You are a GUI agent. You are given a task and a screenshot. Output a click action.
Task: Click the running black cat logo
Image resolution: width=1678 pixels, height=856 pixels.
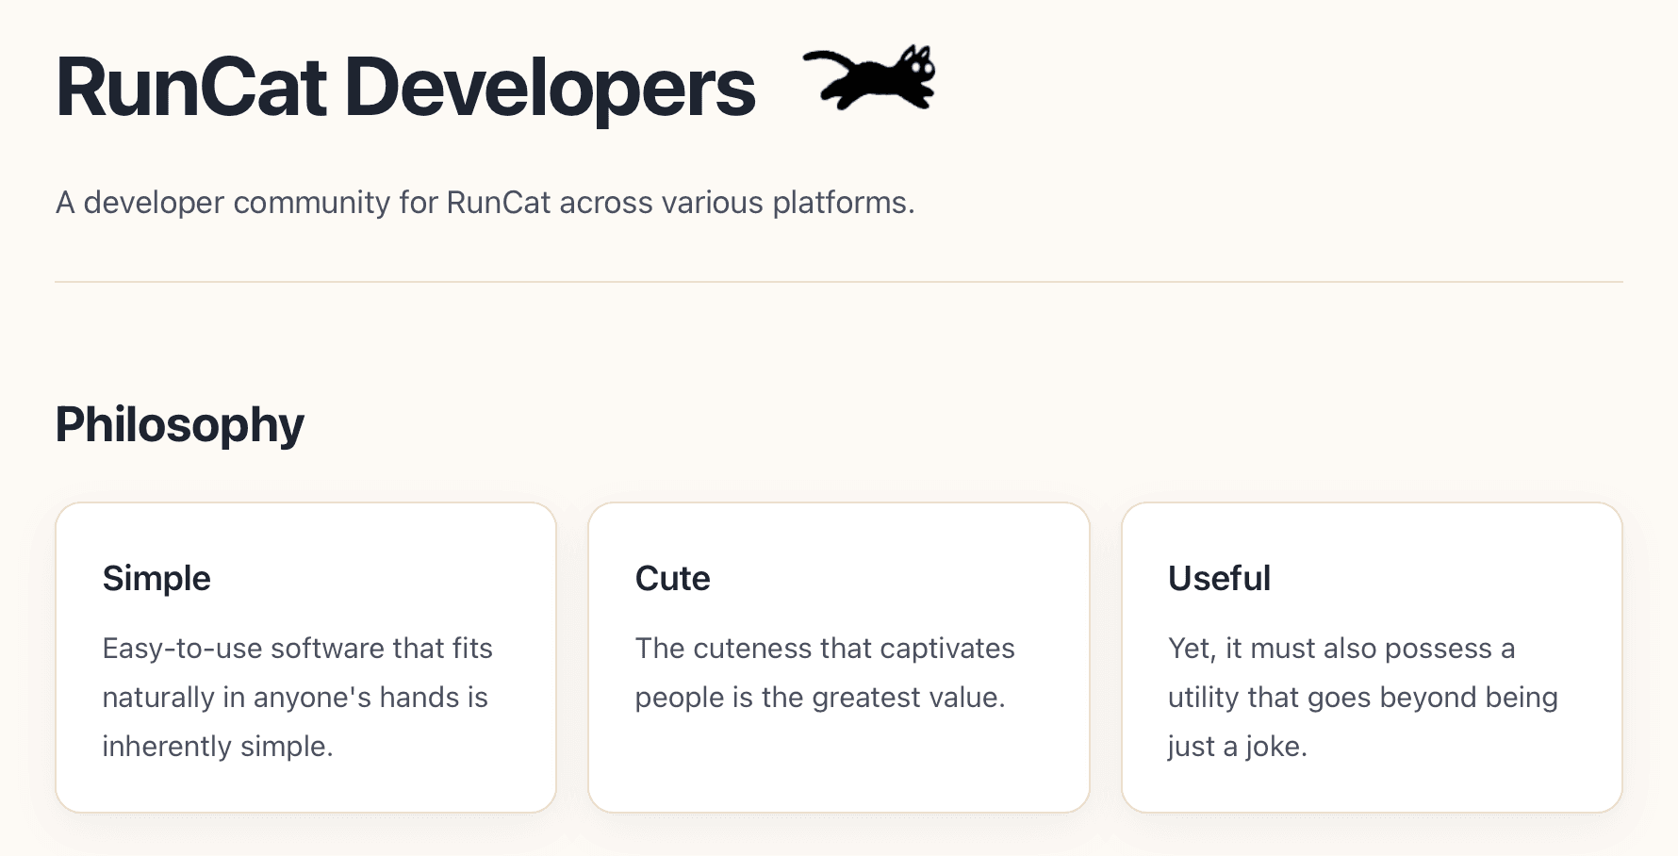869,76
